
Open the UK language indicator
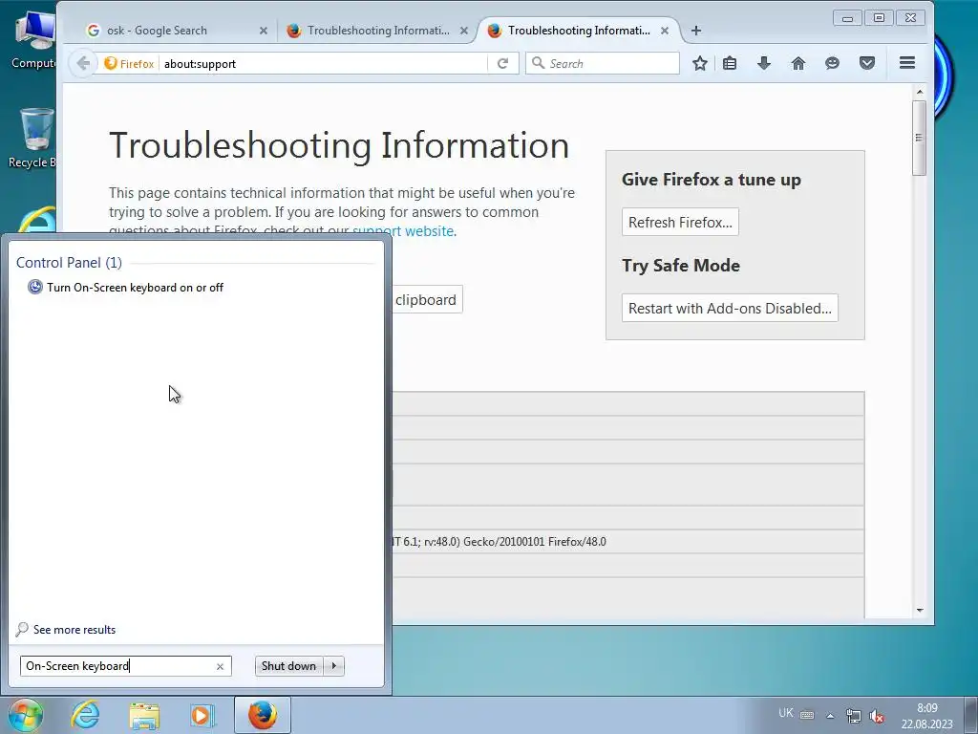pyautogui.click(x=786, y=713)
